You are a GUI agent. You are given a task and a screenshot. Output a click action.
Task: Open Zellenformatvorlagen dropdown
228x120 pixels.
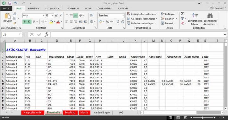point(142,23)
